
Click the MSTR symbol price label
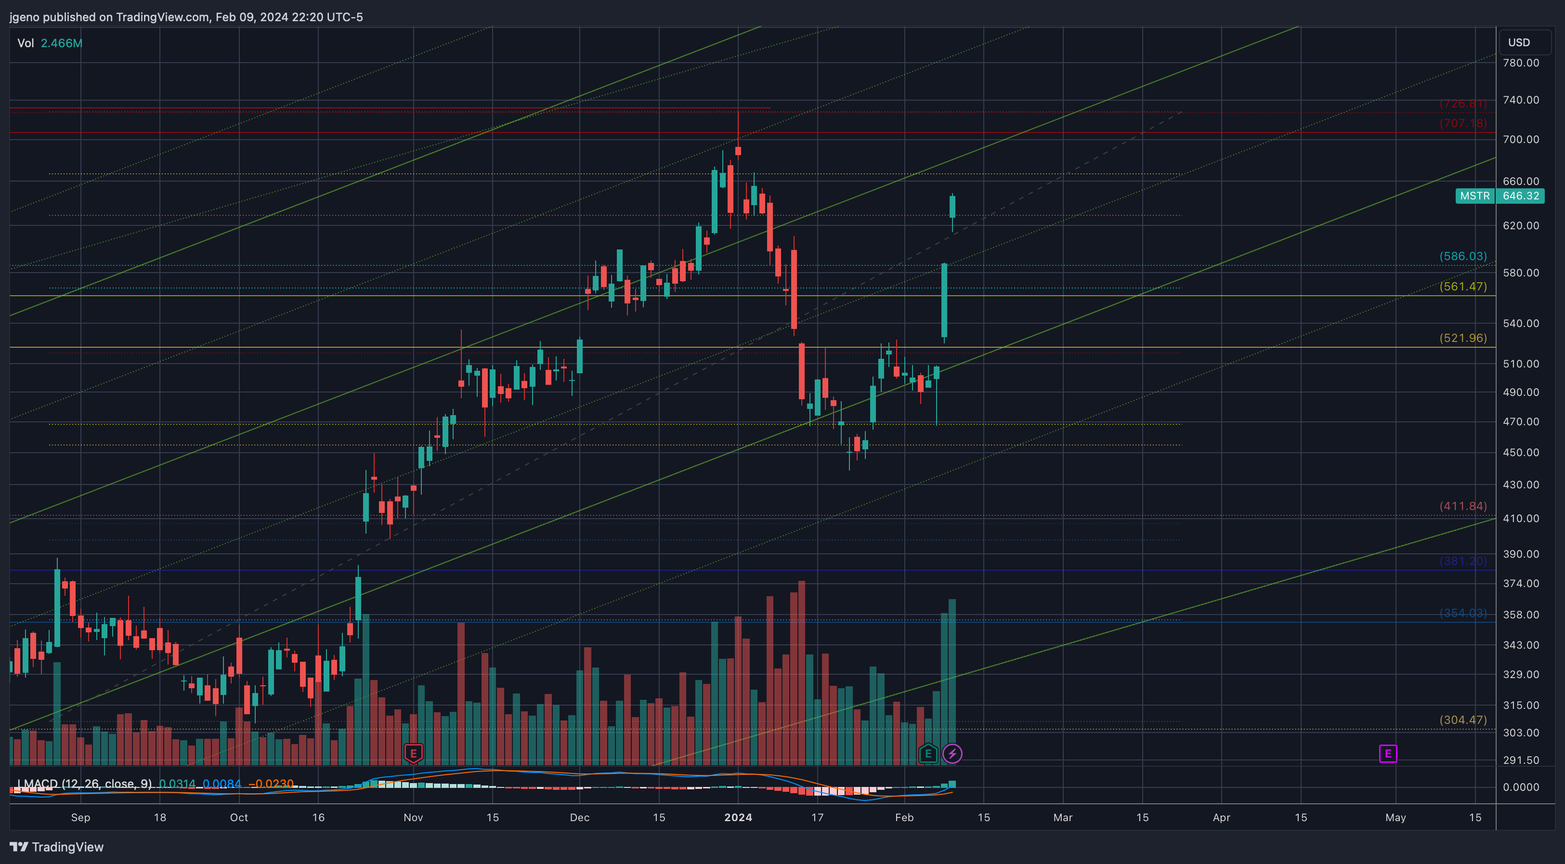point(1475,196)
